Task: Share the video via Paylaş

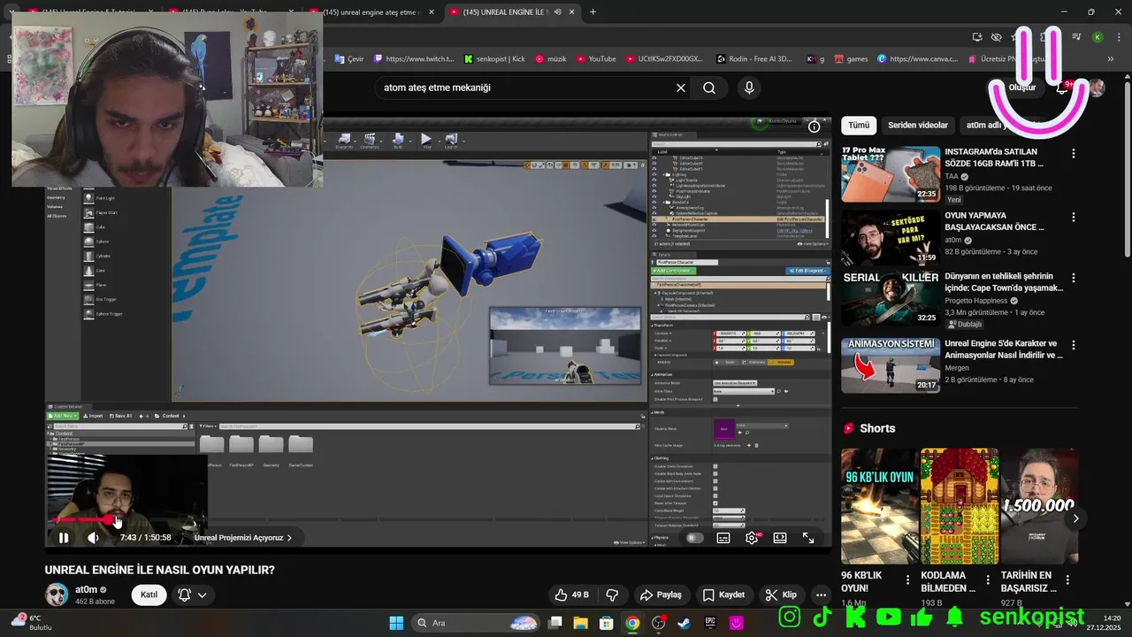Action: pyautogui.click(x=661, y=595)
